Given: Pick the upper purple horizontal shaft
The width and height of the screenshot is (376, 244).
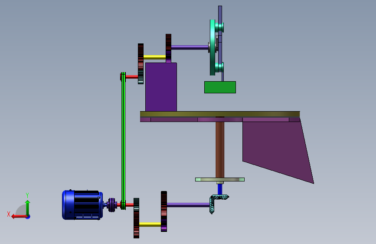Looking at the screenshot, I should pos(190,47).
